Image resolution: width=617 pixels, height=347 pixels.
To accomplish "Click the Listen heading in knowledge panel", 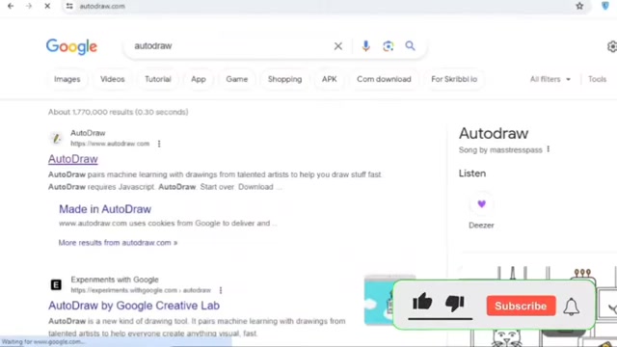I will 472,173.
